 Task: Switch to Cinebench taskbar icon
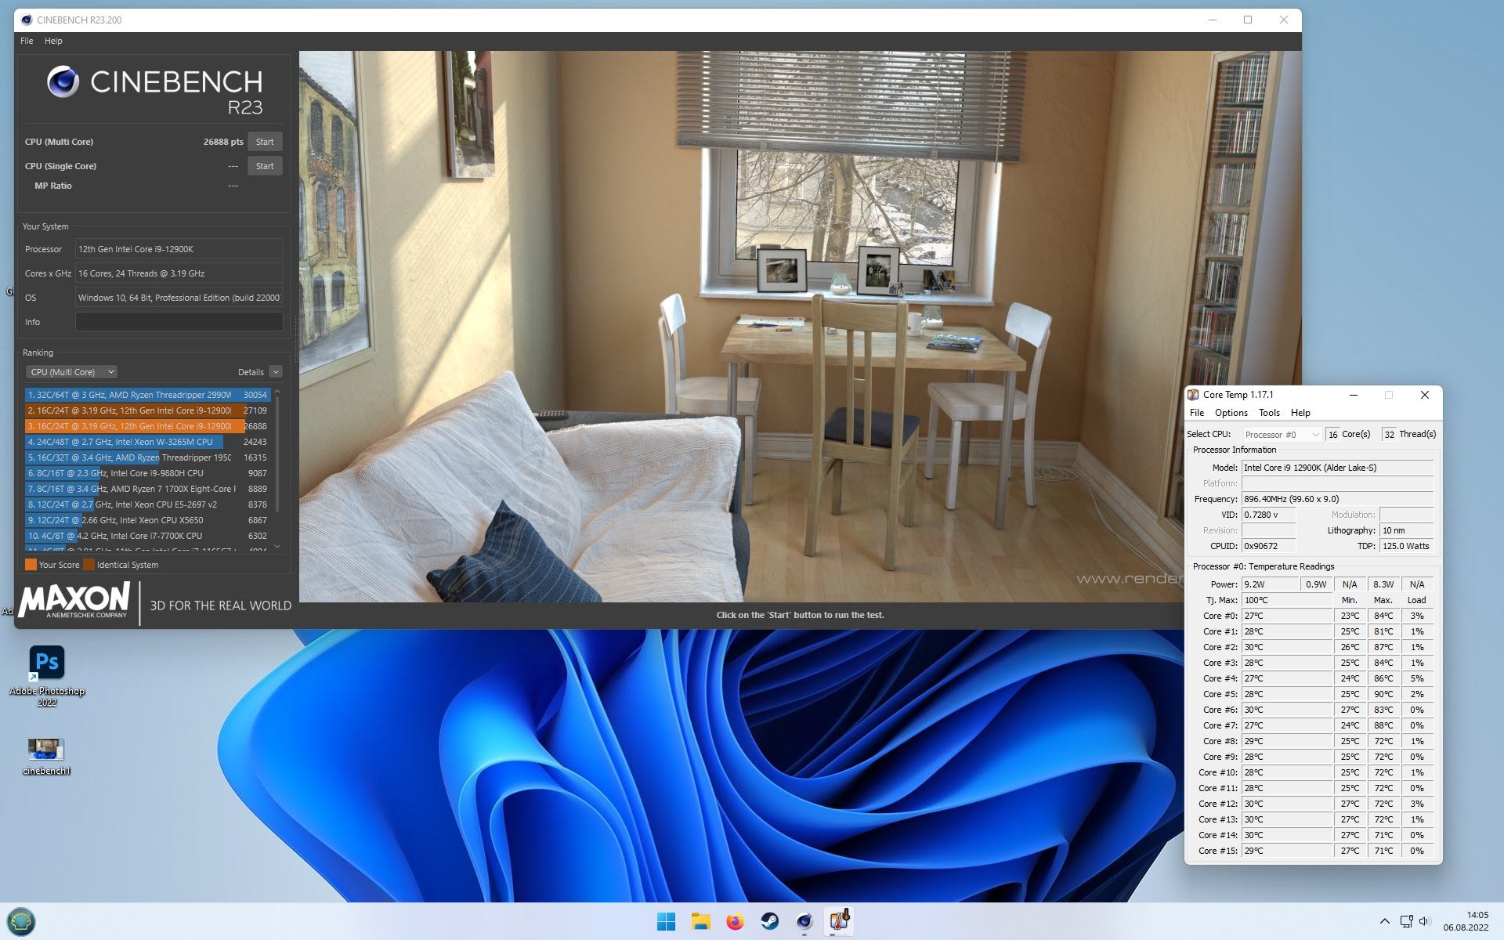tap(804, 921)
